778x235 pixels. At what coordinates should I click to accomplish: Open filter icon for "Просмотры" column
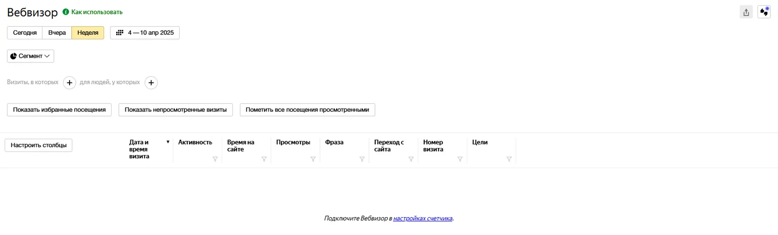click(313, 159)
